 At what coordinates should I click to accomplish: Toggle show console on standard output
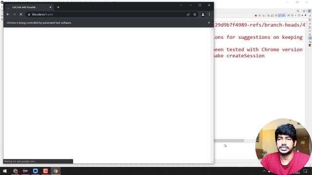coord(279,15)
